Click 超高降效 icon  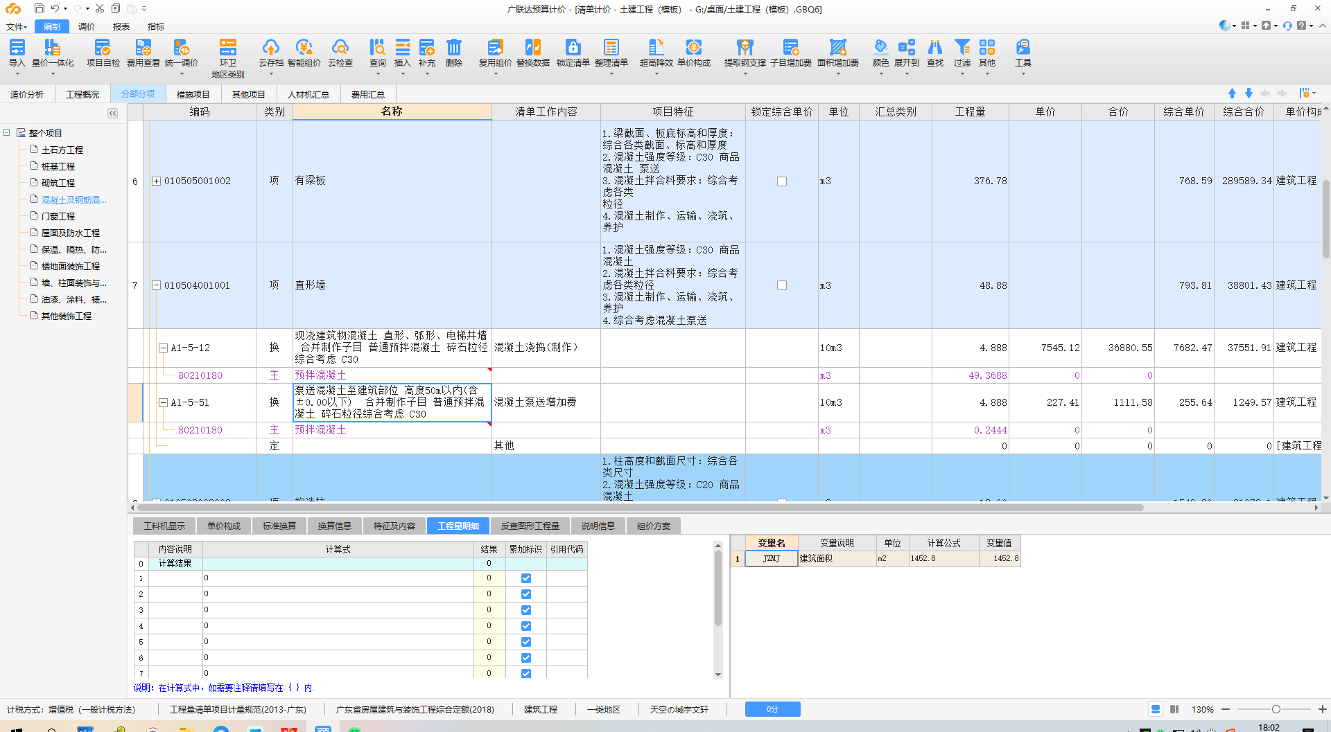coord(656,53)
